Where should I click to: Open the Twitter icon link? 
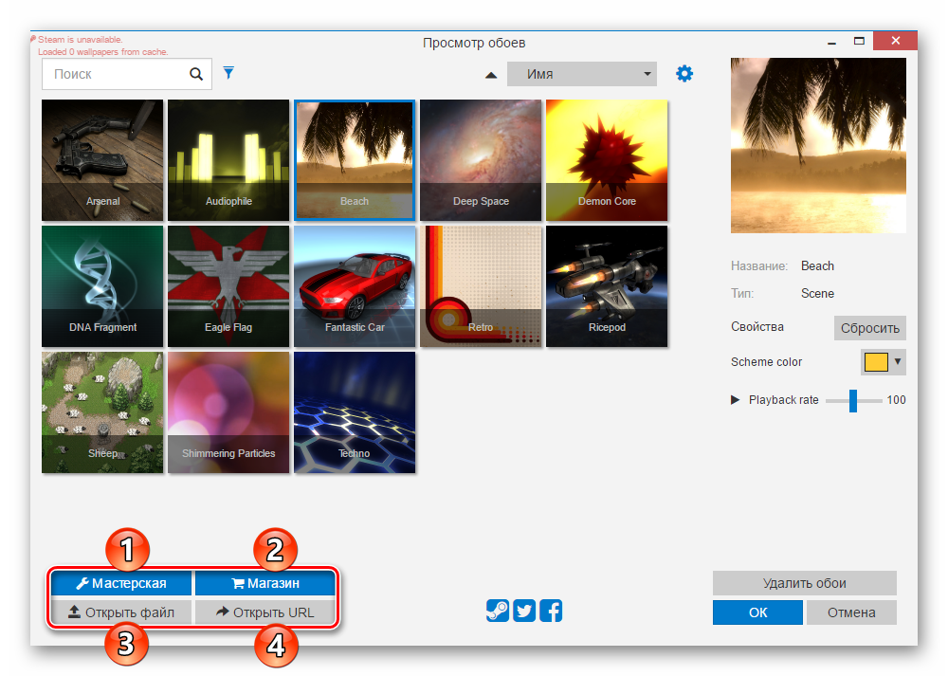[524, 611]
